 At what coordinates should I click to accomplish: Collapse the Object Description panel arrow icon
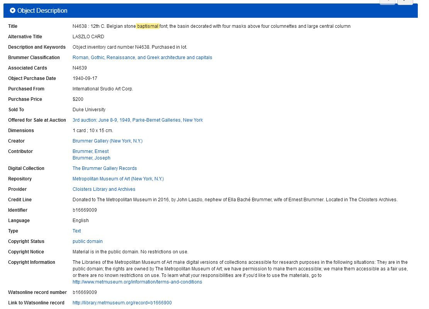[13, 11]
